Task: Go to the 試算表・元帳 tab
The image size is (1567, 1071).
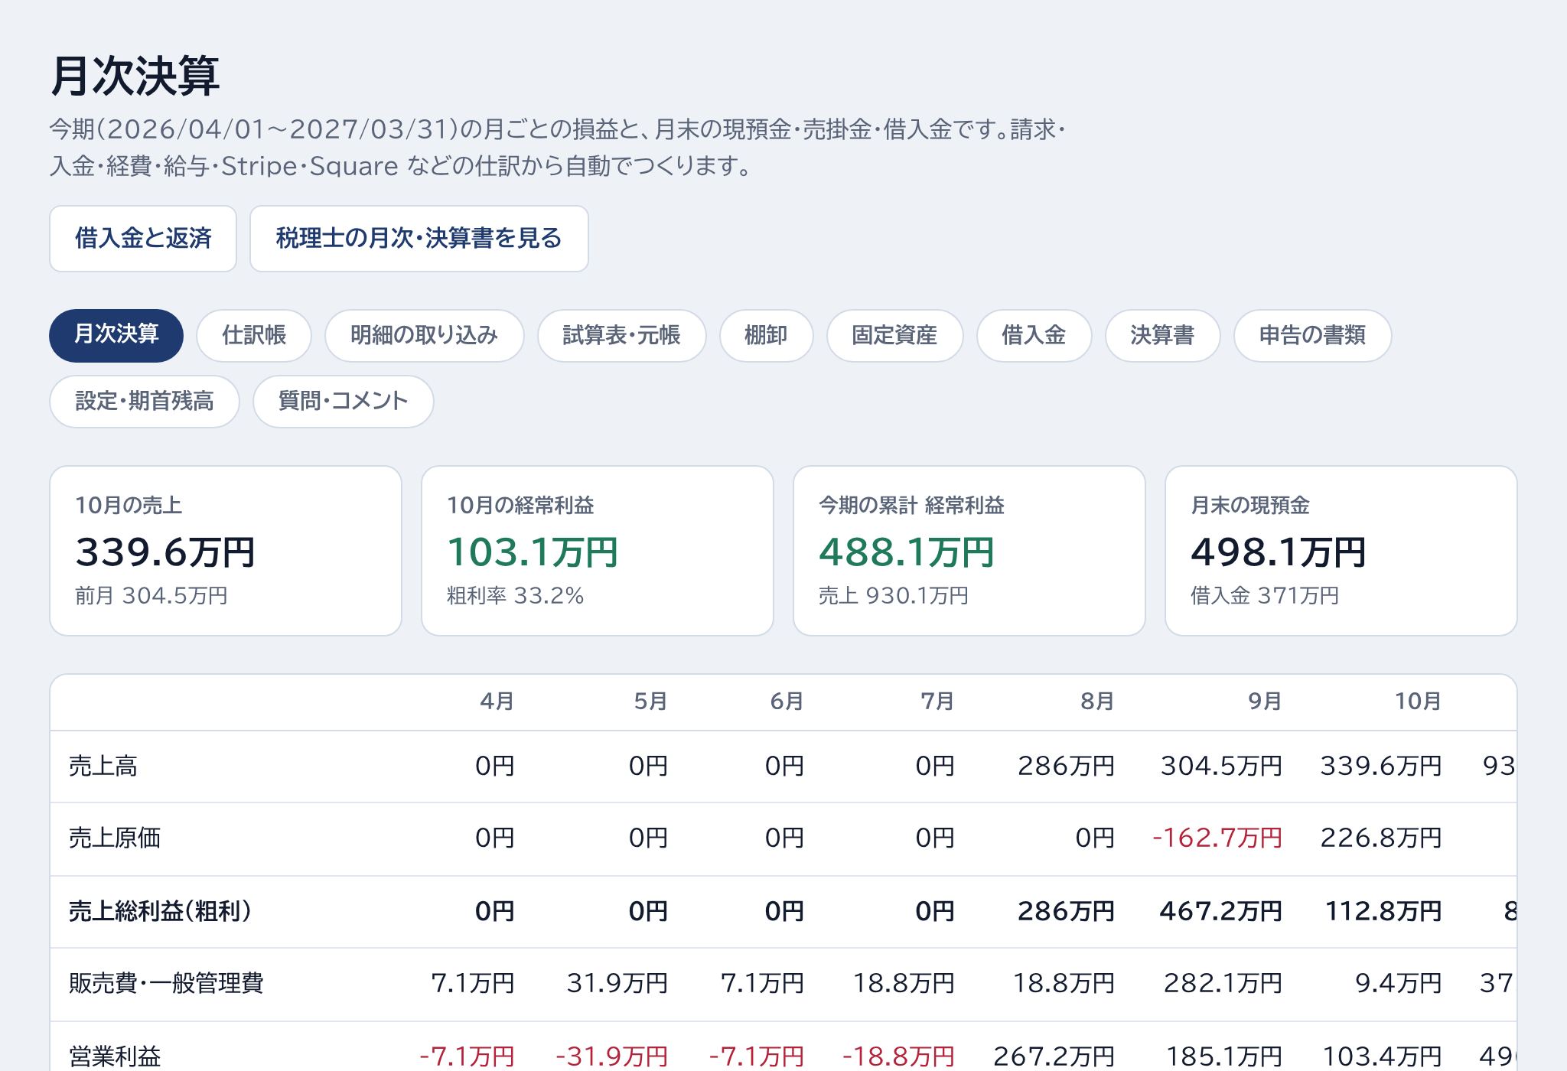Action: 621,335
